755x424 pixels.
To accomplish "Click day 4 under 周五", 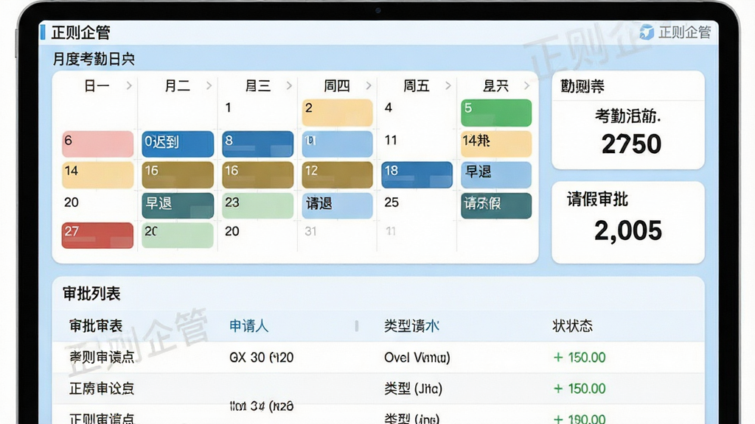I will [x=388, y=107].
